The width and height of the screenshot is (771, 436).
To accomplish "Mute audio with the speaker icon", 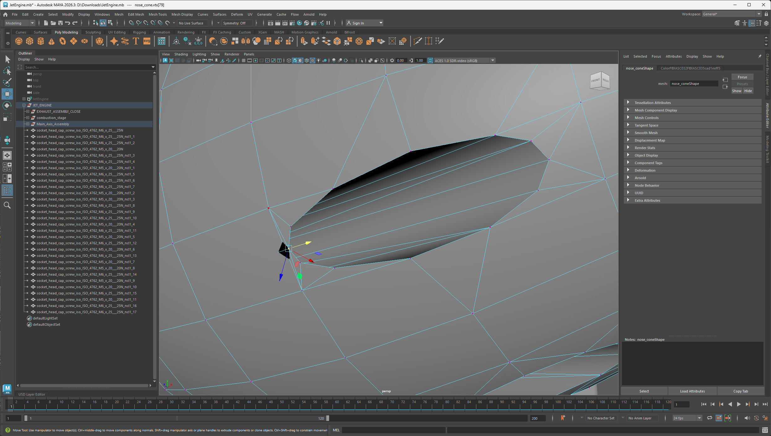I will [747, 418].
